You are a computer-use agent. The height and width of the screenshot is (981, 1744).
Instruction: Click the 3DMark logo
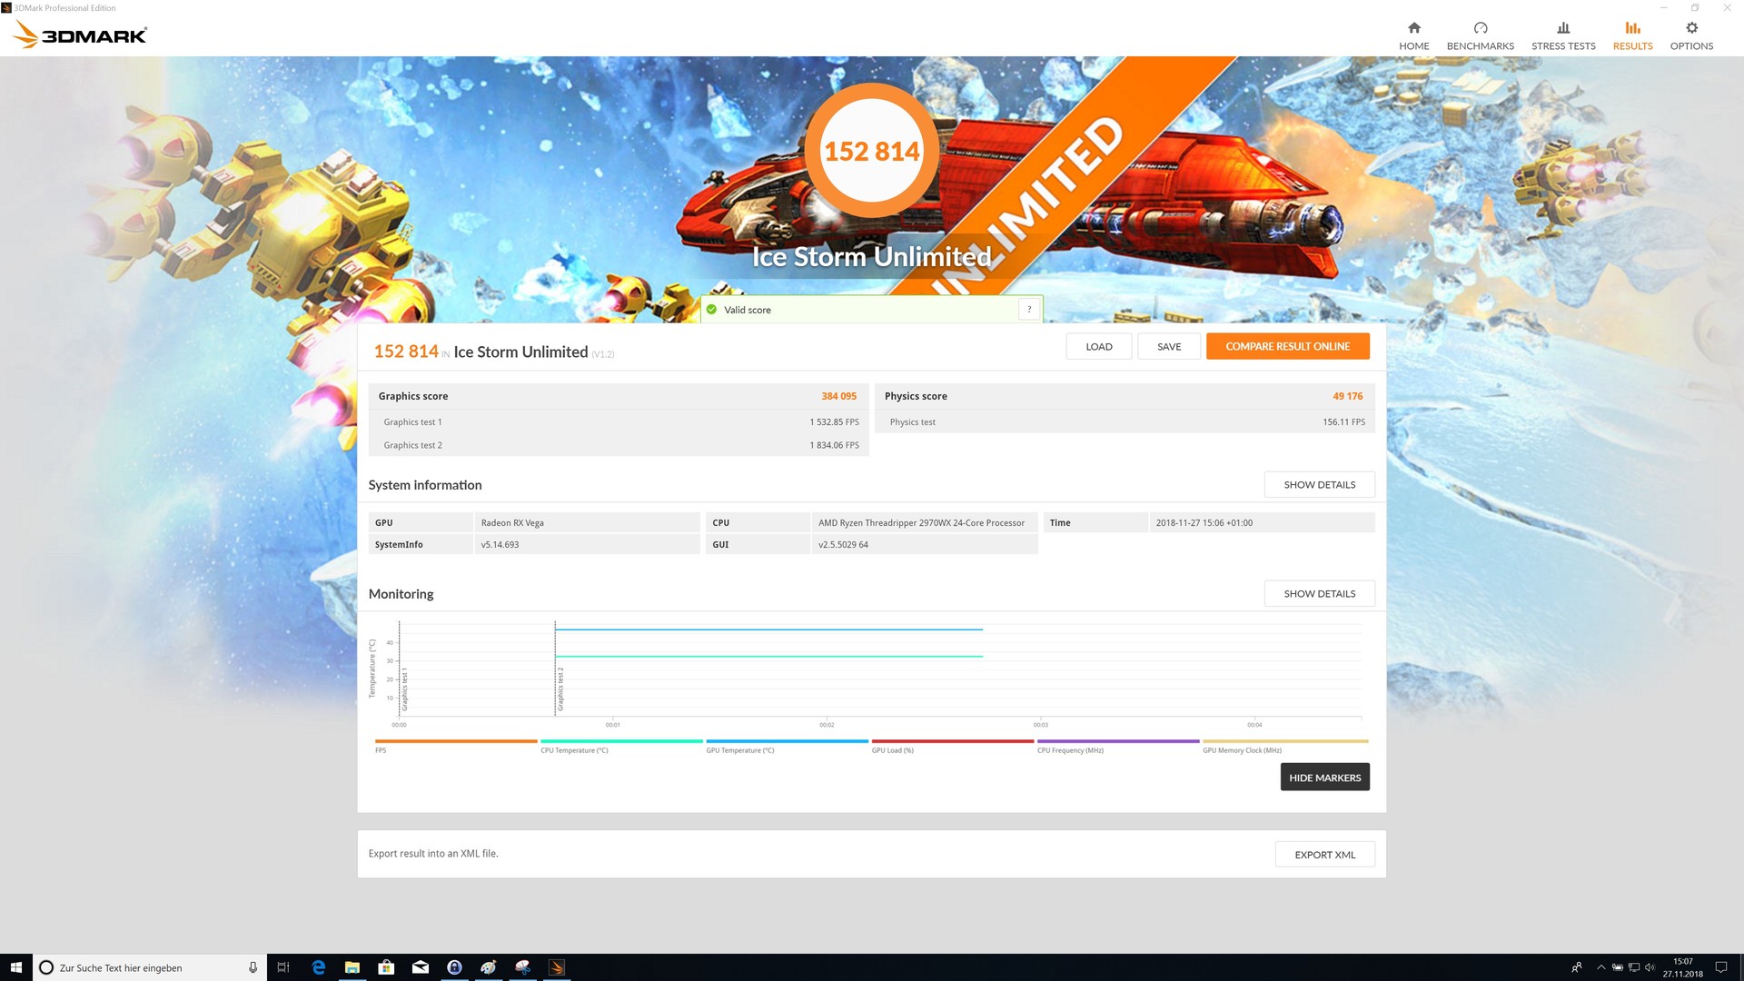(81, 35)
